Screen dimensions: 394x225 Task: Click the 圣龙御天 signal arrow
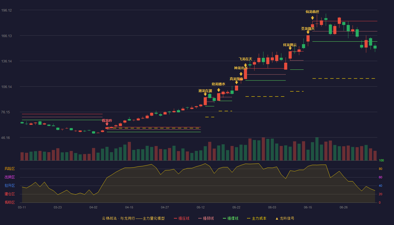pyautogui.click(x=308, y=32)
